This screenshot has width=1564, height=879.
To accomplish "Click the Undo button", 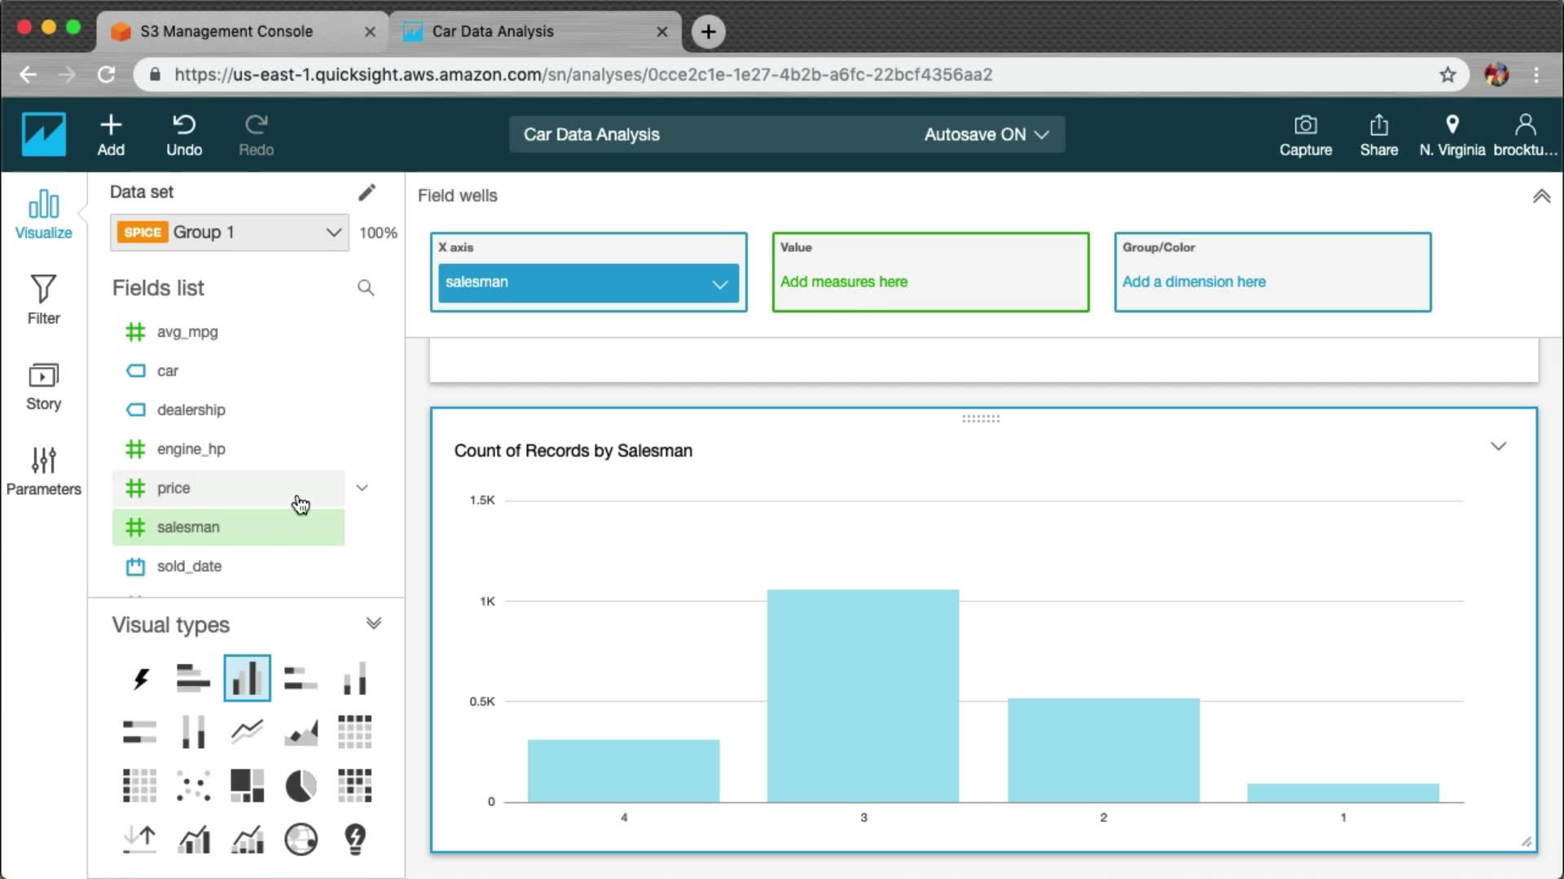I will (x=184, y=134).
